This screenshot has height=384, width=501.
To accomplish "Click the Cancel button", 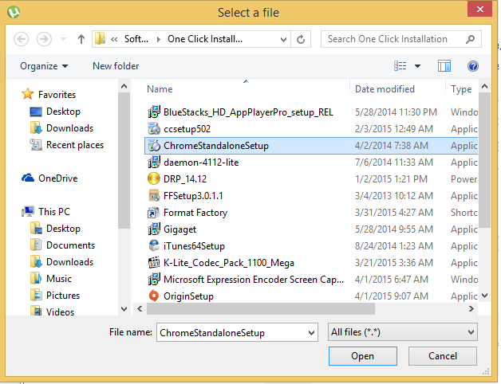I will (x=443, y=356).
